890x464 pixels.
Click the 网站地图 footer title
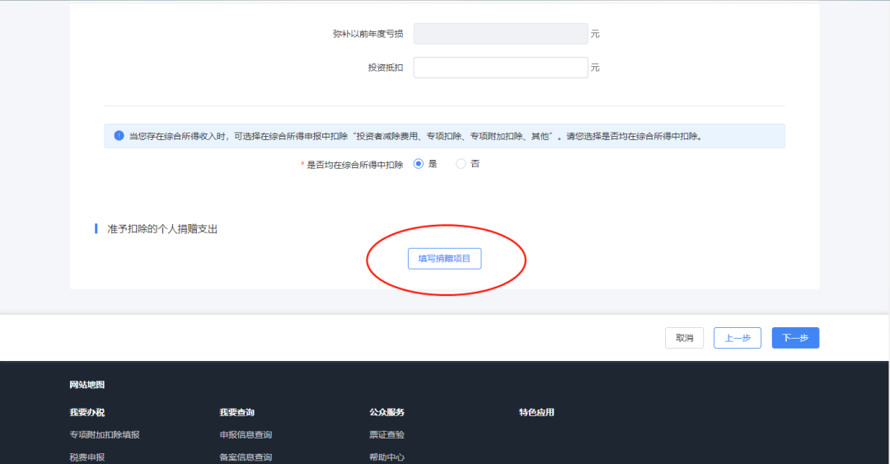[x=87, y=385]
